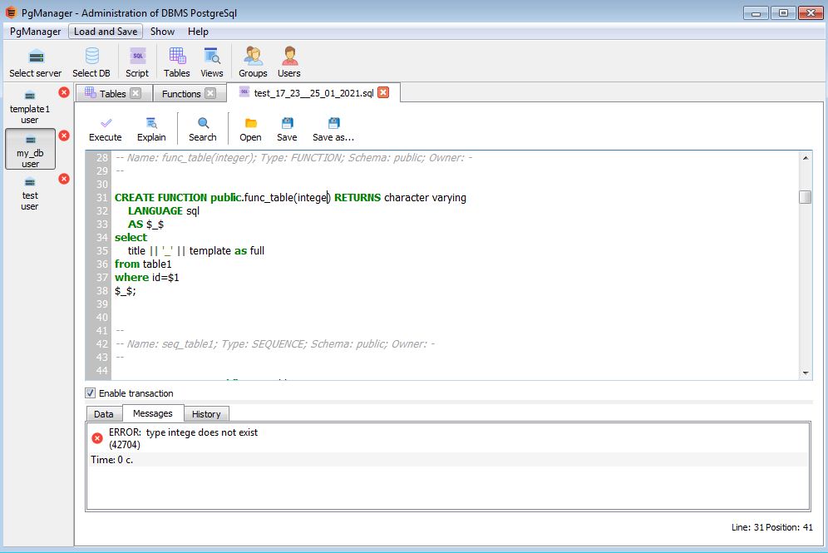Viewport: 828px width, 553px height.
Task: Open the Load and Save menu
Action: (106, 31)
